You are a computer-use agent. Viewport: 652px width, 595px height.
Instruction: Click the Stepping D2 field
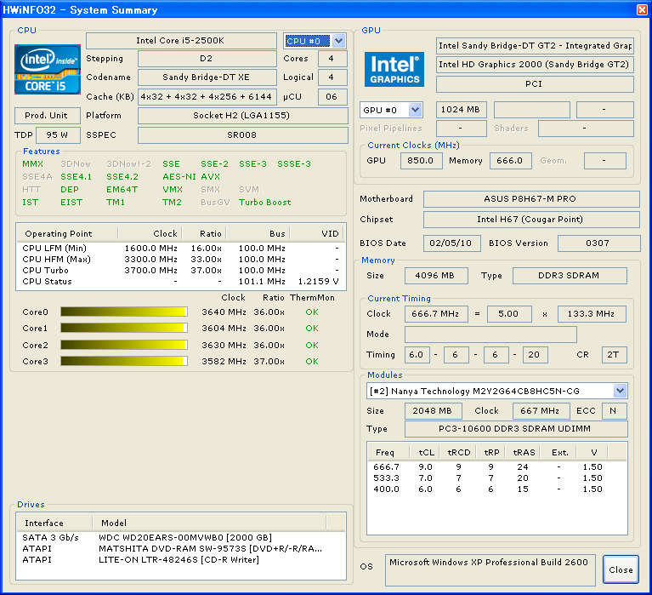click(207, 58)
